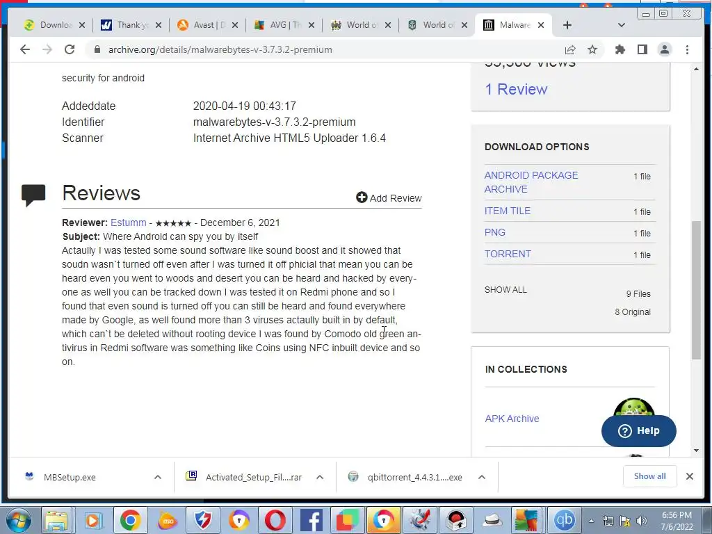This screenshot has width=712, height=534.
Task: Download the TORRENT file
Action: coord(507,254)
